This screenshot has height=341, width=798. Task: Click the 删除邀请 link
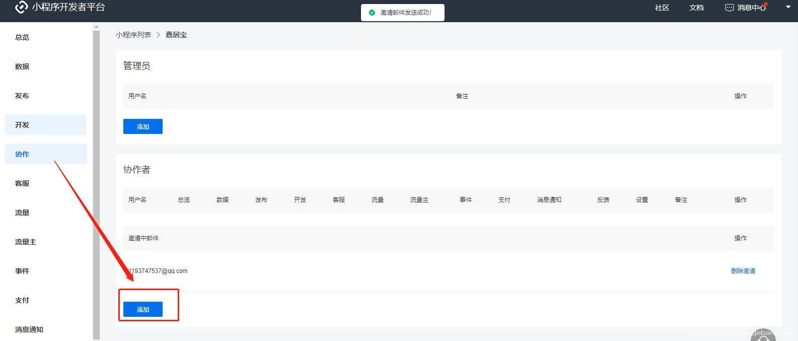[x=743, y=271]
